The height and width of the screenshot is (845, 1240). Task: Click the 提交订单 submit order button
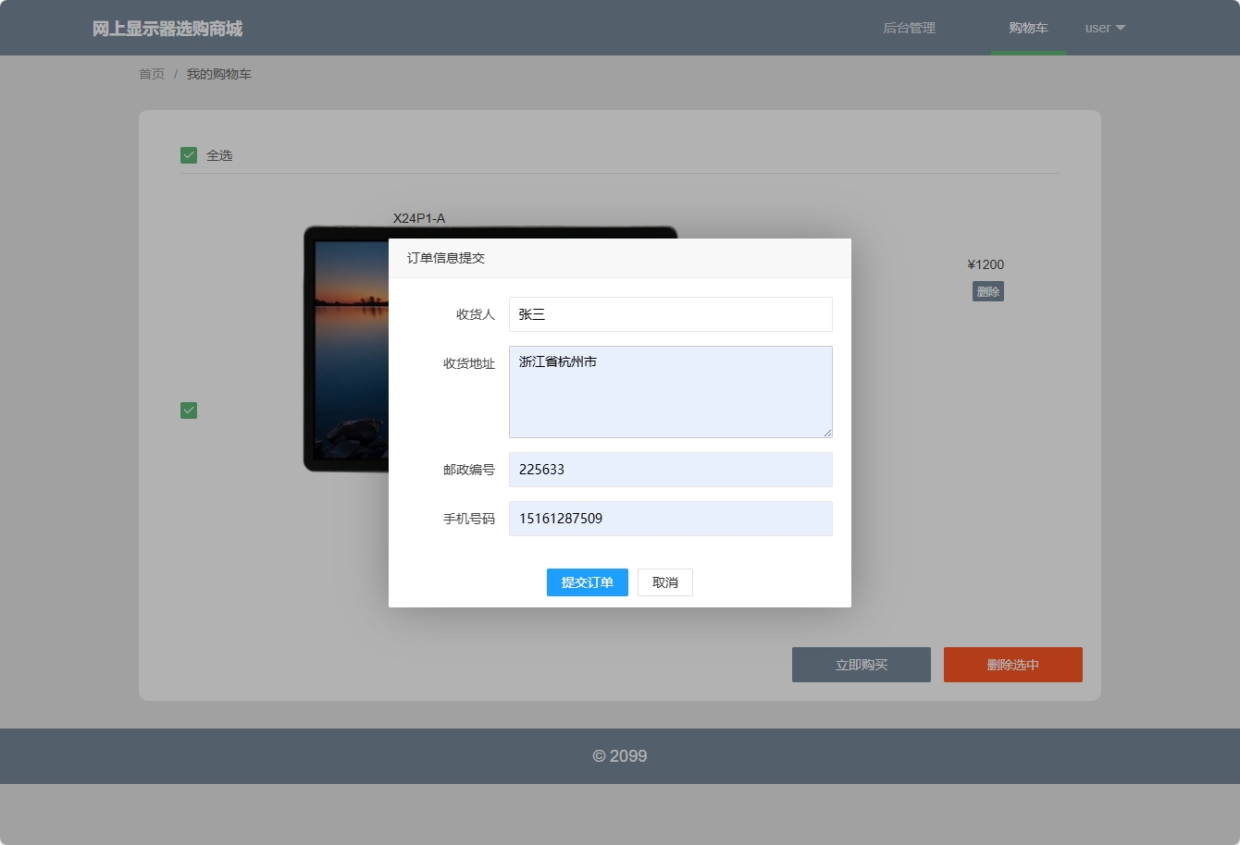[x=587, y=582]
